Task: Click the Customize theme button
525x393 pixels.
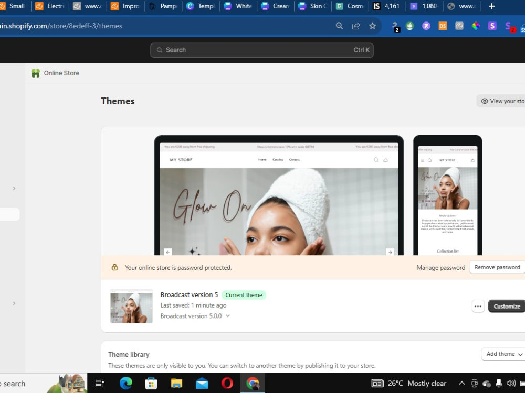Action: tap(507, 306)
